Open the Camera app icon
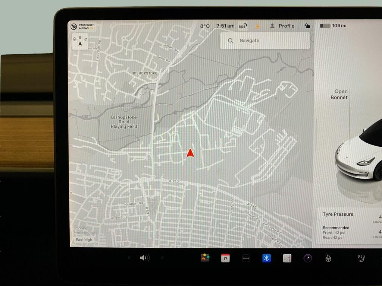 point(308,258)
